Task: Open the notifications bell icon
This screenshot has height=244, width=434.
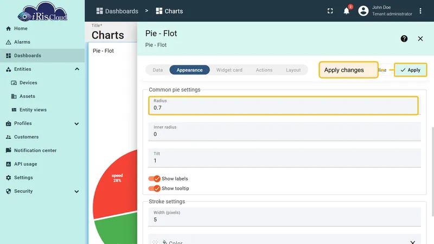Action: (x=346, y=11)
